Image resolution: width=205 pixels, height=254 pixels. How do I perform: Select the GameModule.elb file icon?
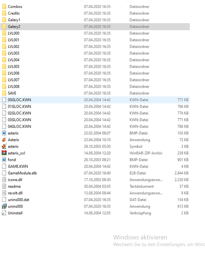coord(4,173)
